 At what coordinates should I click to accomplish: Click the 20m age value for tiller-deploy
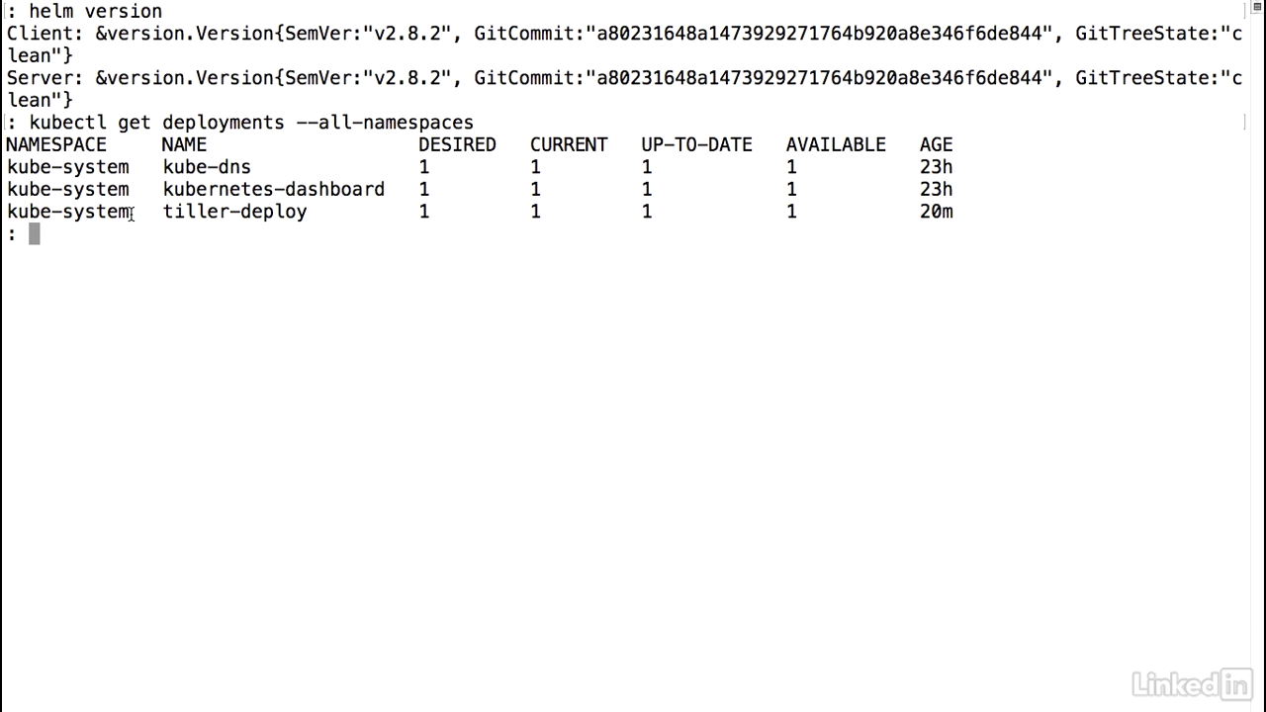coord(936,212)
